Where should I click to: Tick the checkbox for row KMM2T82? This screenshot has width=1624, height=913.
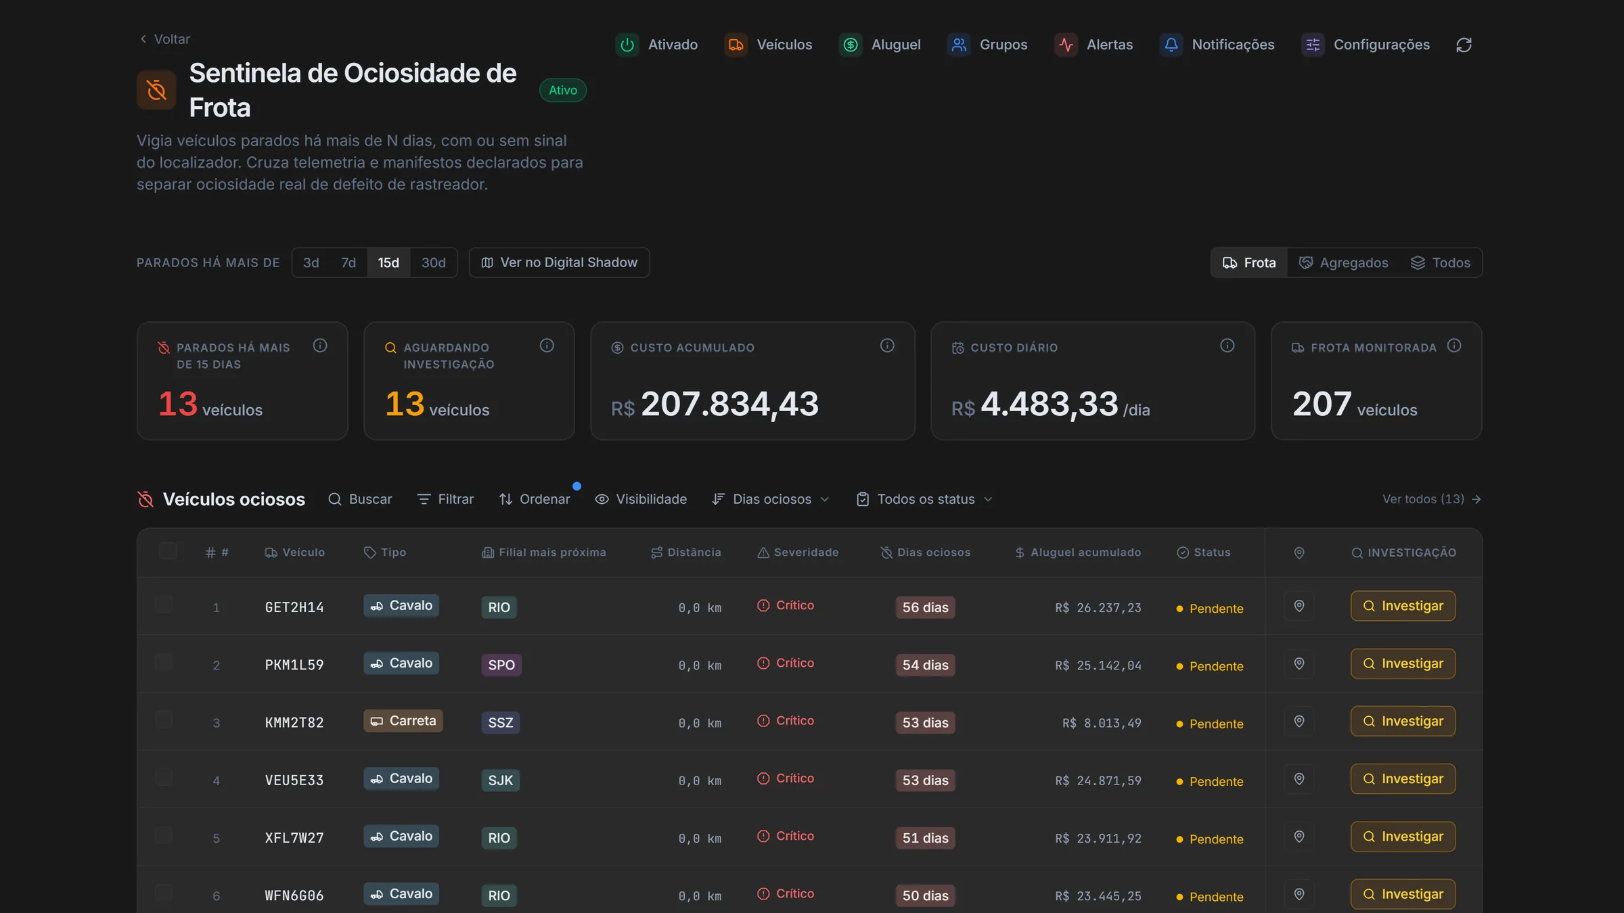164,719
